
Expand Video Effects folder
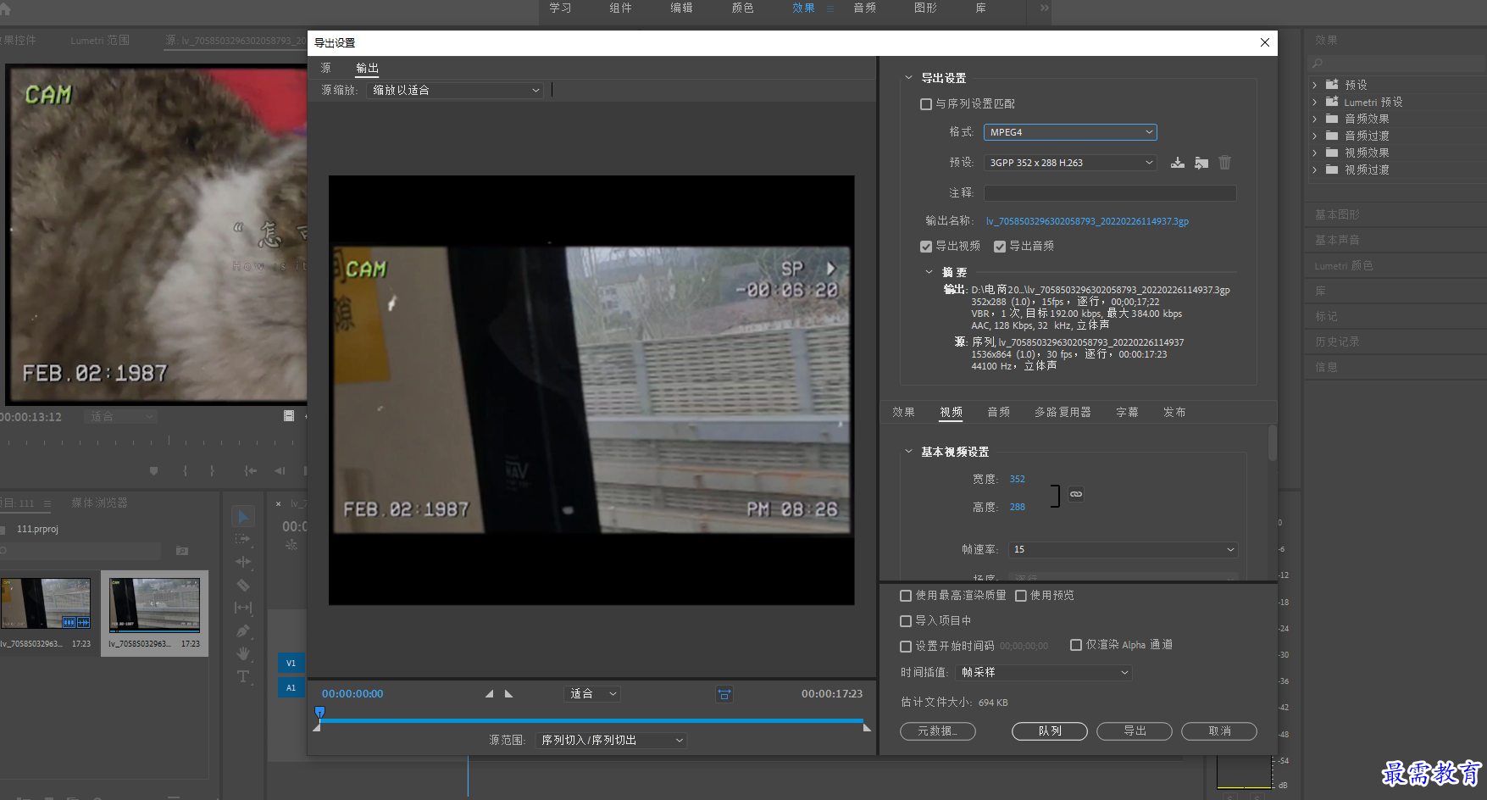coord(1315,153)
